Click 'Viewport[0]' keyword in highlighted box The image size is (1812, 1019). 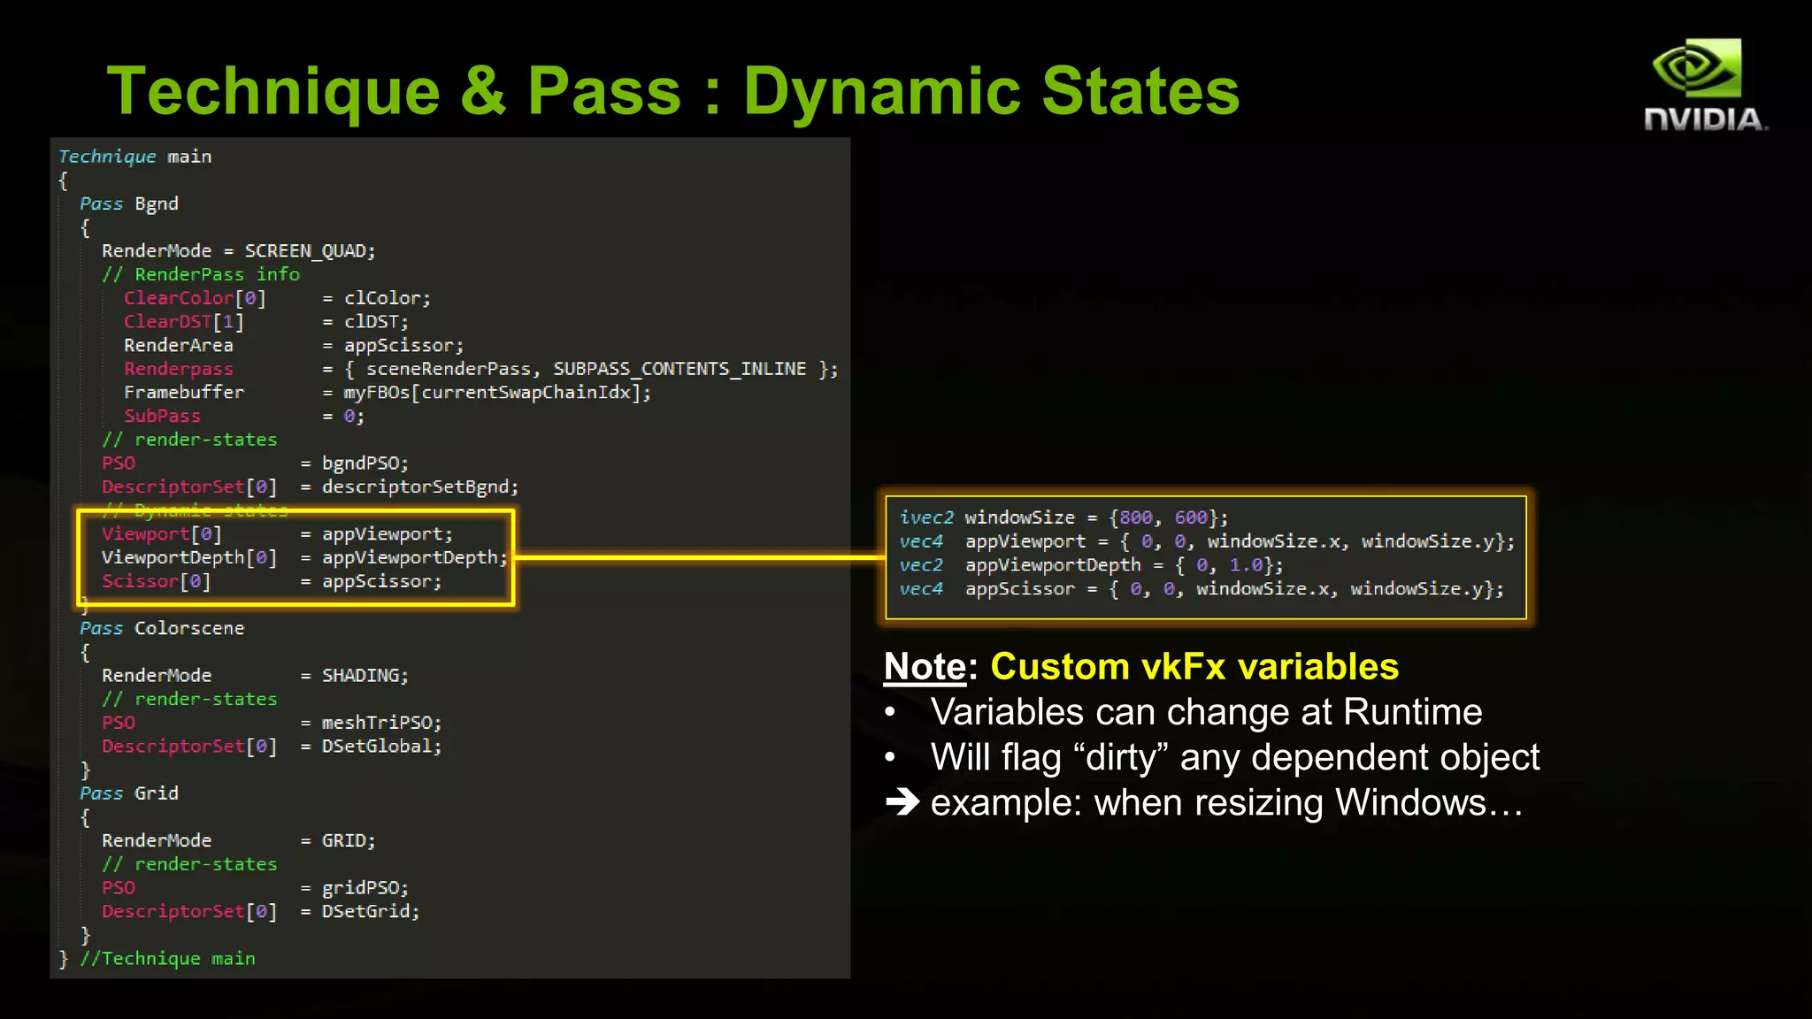(x=162, y=534)
